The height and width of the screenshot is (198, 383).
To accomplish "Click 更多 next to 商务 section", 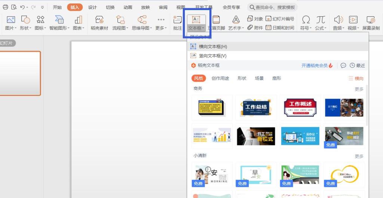I will (x=359, y=89).
